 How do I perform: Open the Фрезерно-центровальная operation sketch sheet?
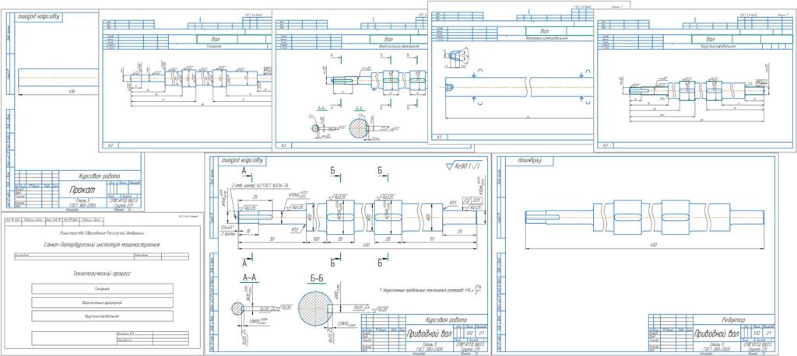[x=511, y=74]
